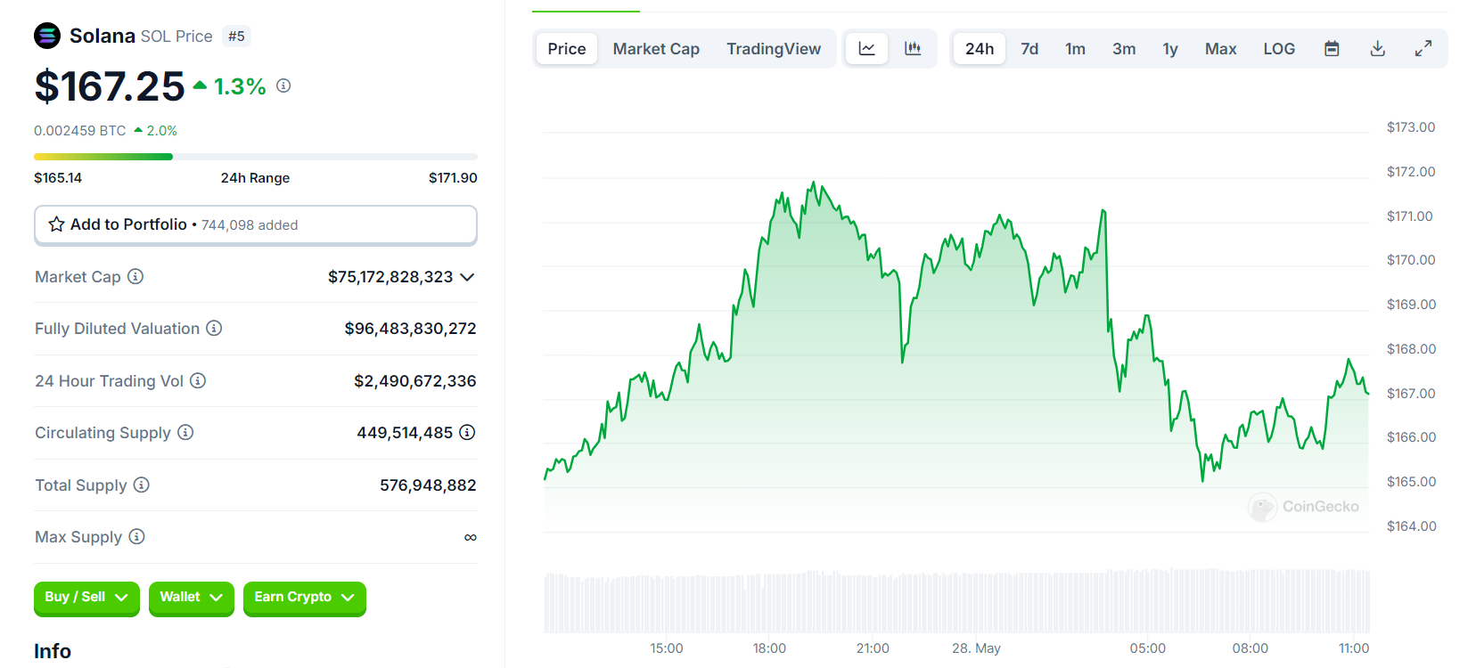Select 1y time range
The image size is (1476, 668).
point(1170,49)
